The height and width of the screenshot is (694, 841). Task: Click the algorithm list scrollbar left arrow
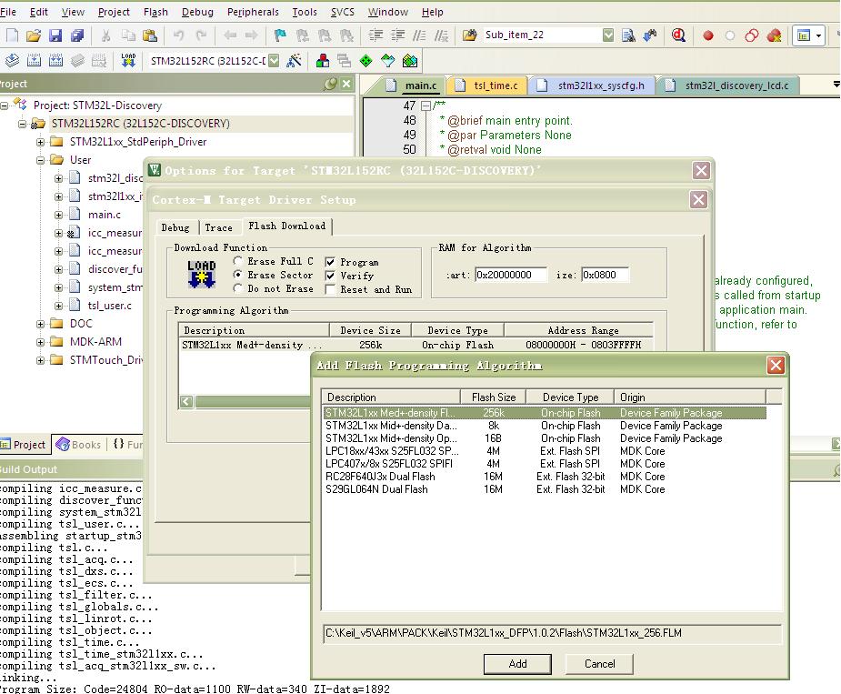(x=186, y=401)
